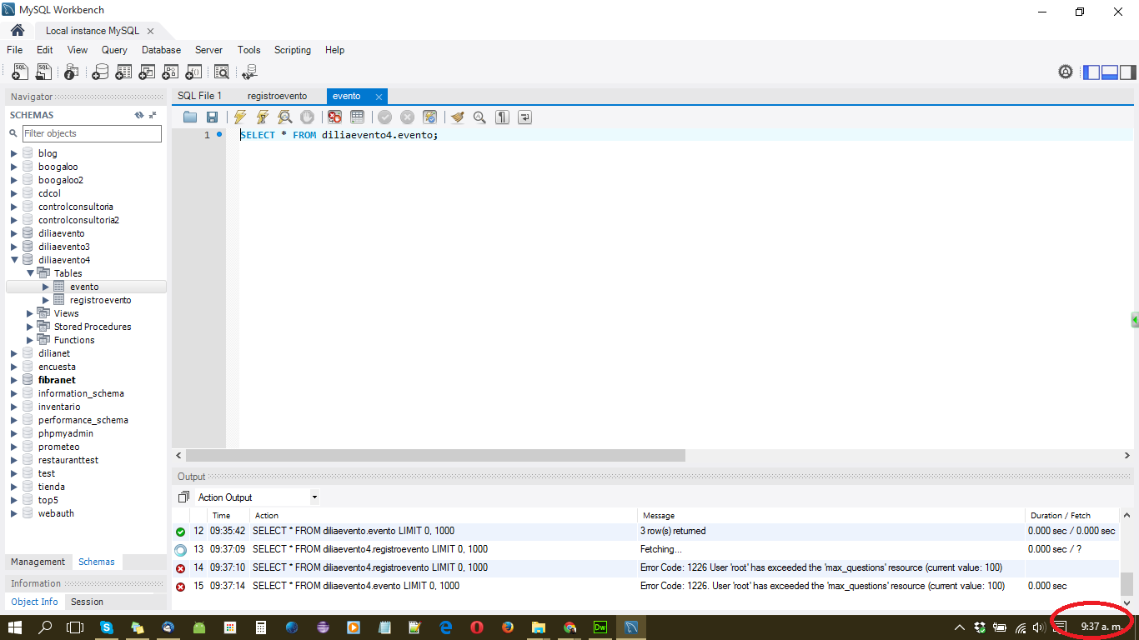Click the create new schema icon
1139x640 pixels.
[100, 72]
